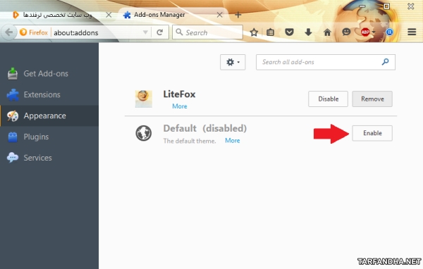Open the Get Add-ons section
Screen dimensions: 423x269
(x=49, y=73)
